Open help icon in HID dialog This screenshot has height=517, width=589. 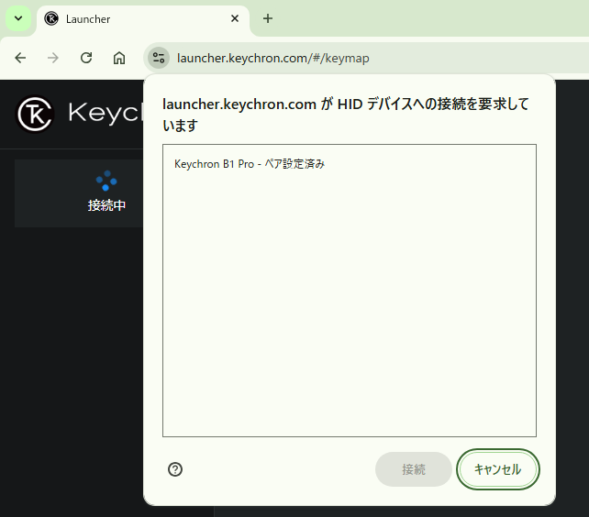175,469
